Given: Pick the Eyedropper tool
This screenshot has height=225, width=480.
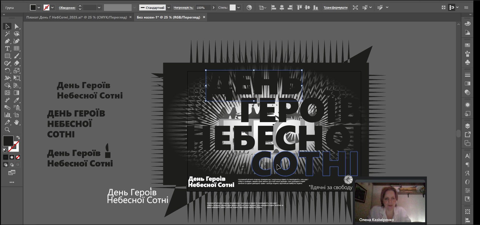Looking at the screenshot, I should point(17,100).
